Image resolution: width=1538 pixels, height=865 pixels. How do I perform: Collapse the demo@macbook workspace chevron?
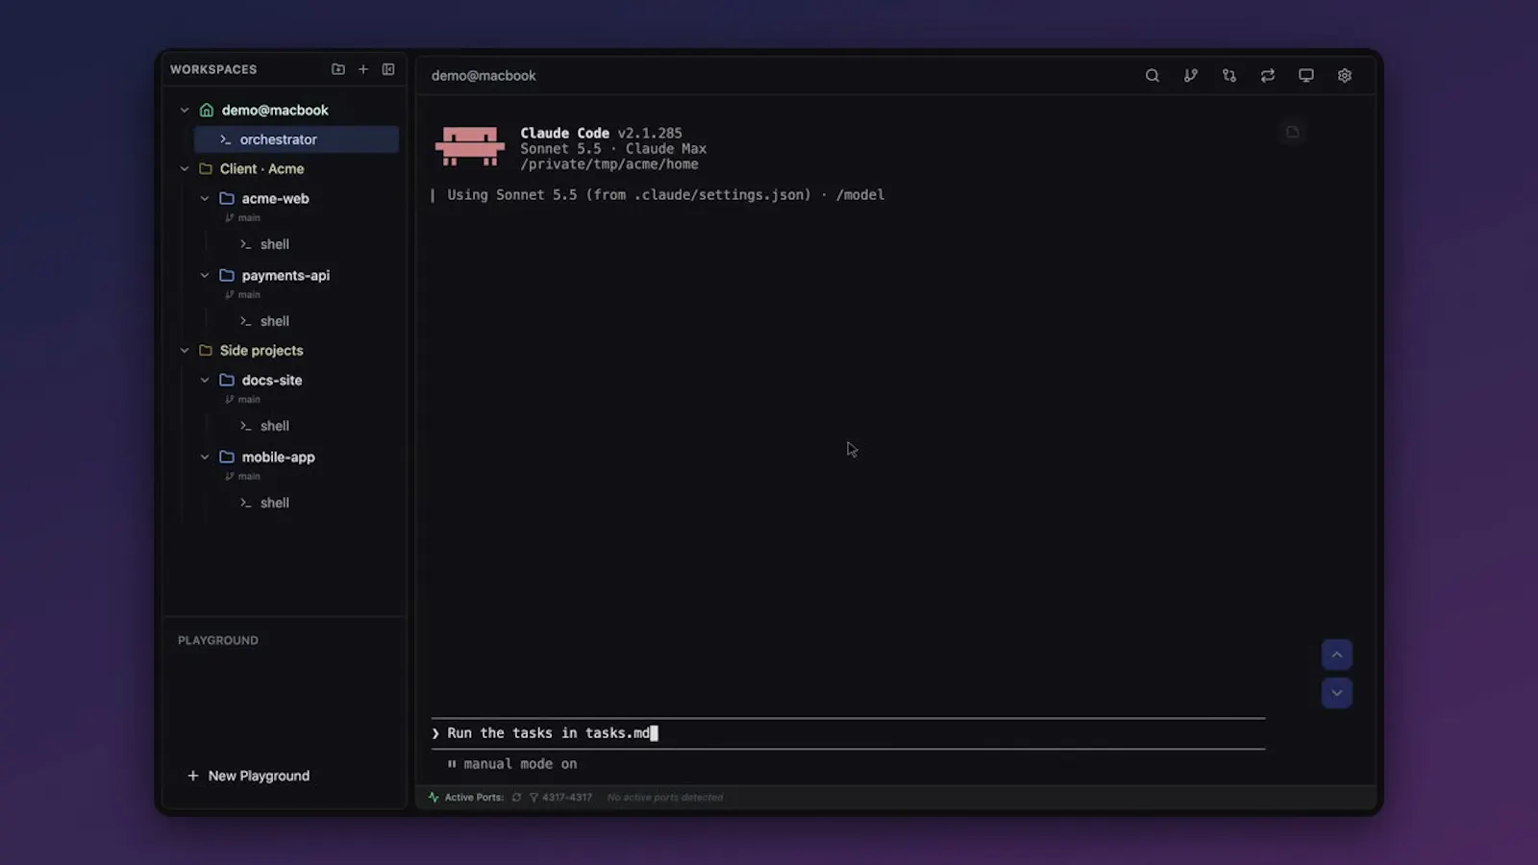click(x=185, y=111)
